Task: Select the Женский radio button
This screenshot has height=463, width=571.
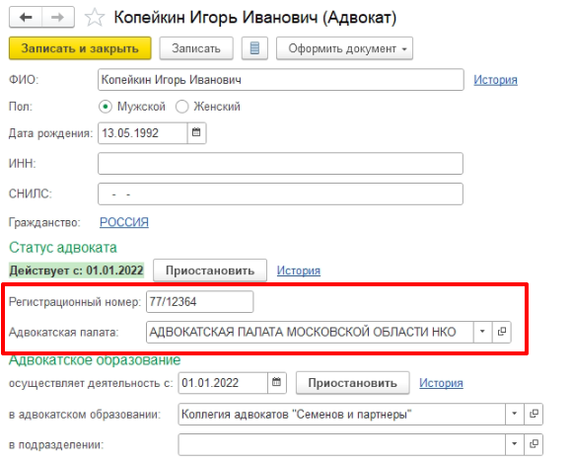Action: click(x=182, y=107)
